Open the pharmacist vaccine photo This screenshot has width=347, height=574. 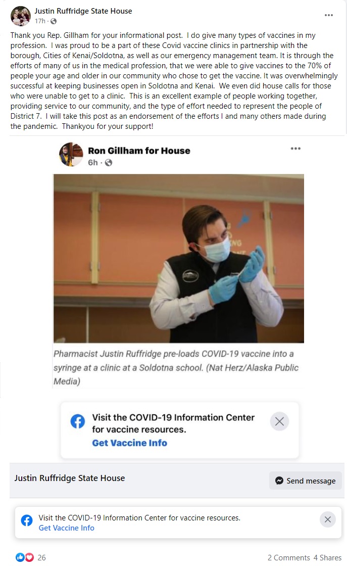click(x=179, y=258)
